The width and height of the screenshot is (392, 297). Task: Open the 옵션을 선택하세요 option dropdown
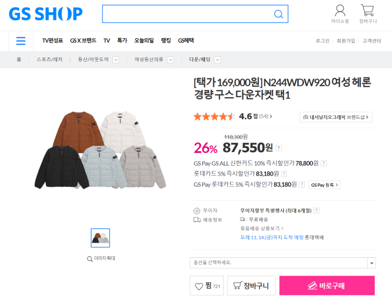click(x=282, y=262)
